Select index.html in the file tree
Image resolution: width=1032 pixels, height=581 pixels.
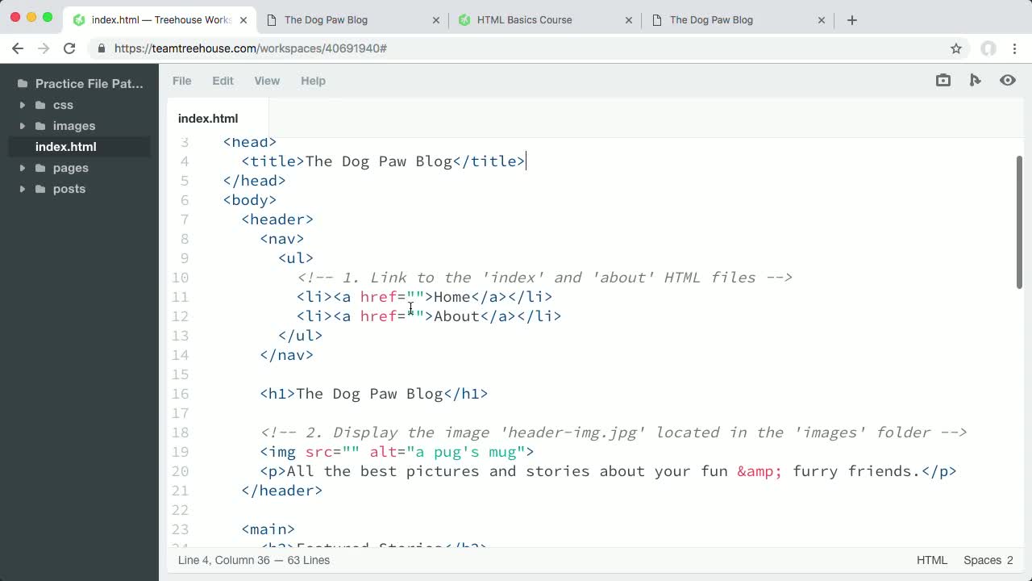(65, 147)
